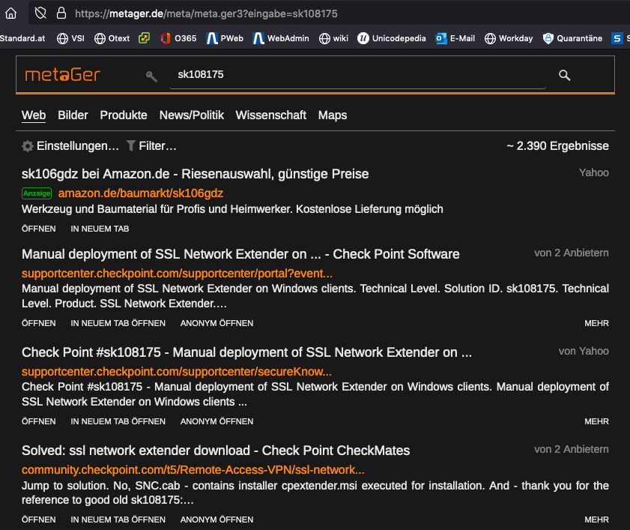Click the green Anzeige ad badge

pyautogui.click(x=37, y=193)
